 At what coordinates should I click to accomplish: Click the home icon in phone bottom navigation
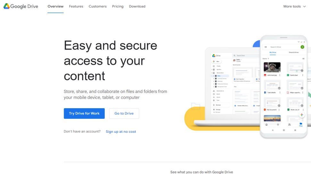click(266, 125)
